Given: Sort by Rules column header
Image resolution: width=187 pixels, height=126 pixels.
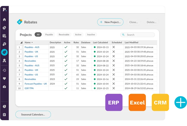Looking at the screenshot, I should point(76,43).
